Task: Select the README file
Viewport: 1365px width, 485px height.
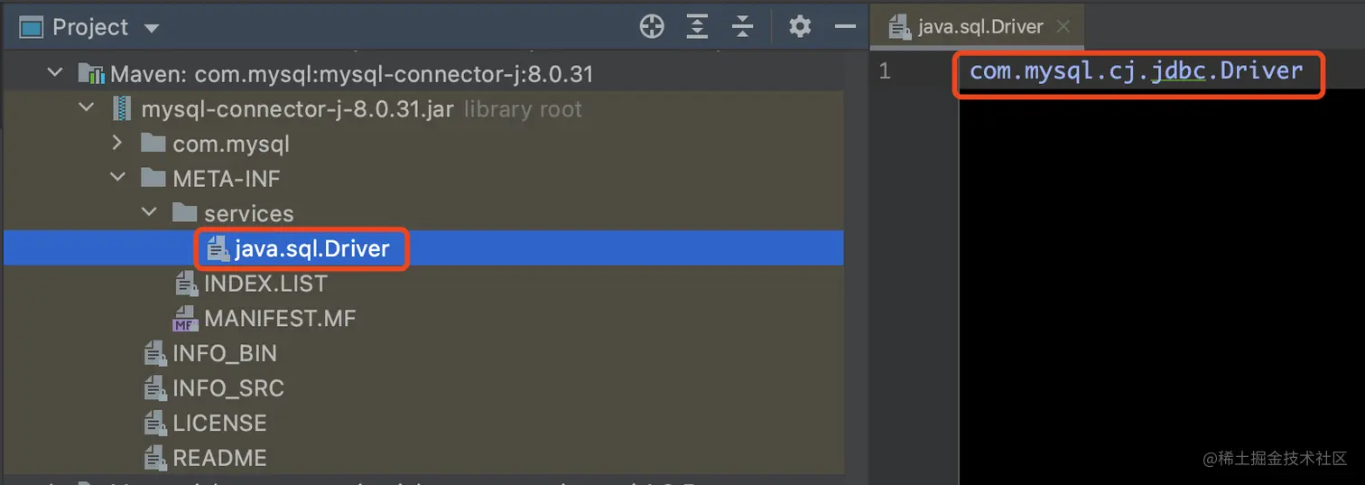Action: coord(219,458)
